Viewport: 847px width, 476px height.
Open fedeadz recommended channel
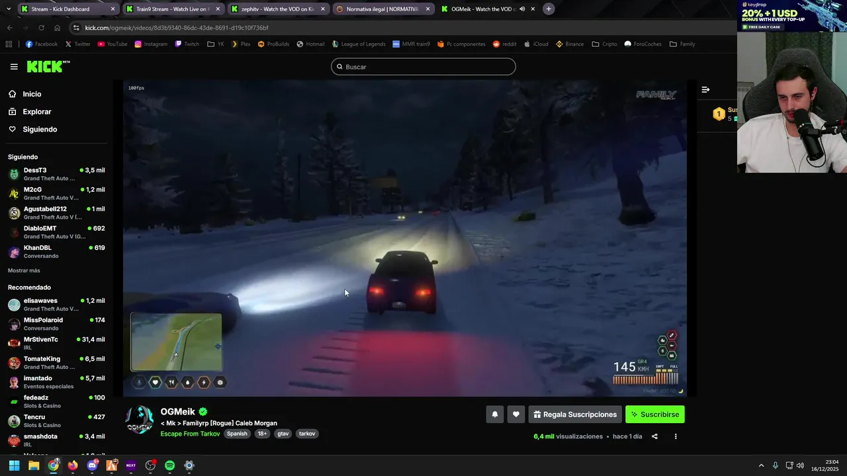pos(56,401)
